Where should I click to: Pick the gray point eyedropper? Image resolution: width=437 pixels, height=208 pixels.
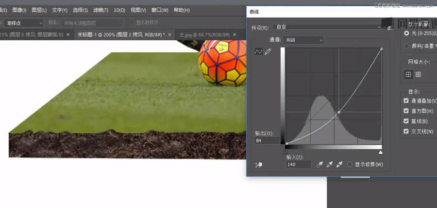(x=330, y=165)
